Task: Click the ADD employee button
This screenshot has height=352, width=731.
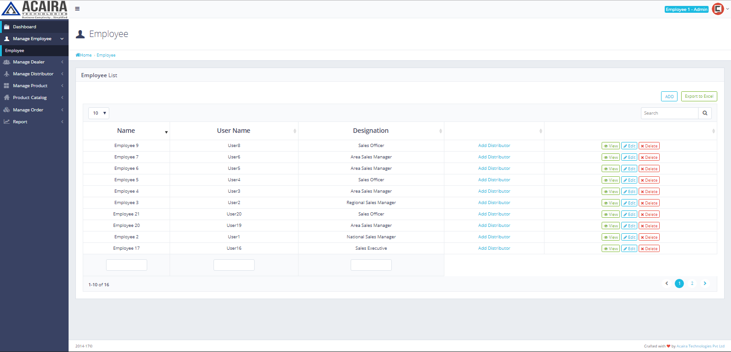Action: (669, 97)
